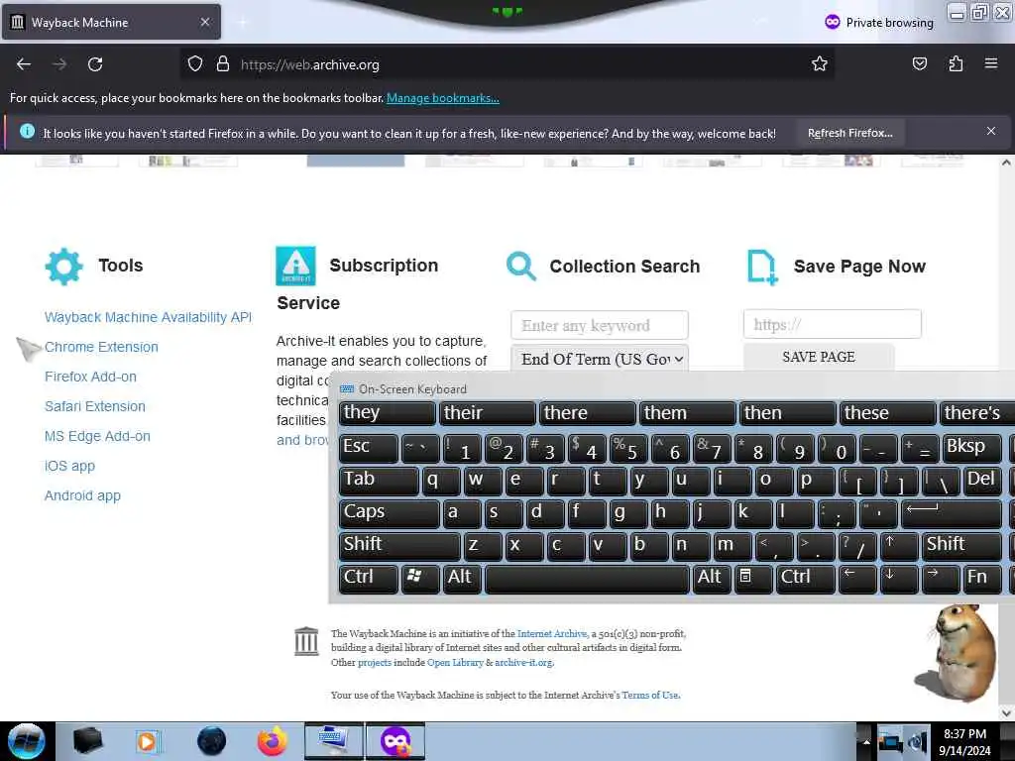Focus the https:// Save Page URL field
Image resolution: width=1015 pixels, height=761 pixels.
pyautogui.click(x=833, y=324)
